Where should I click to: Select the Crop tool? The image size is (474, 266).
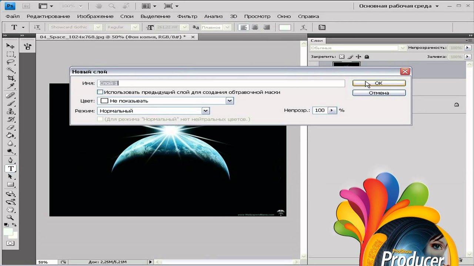[x=10, y=78]
